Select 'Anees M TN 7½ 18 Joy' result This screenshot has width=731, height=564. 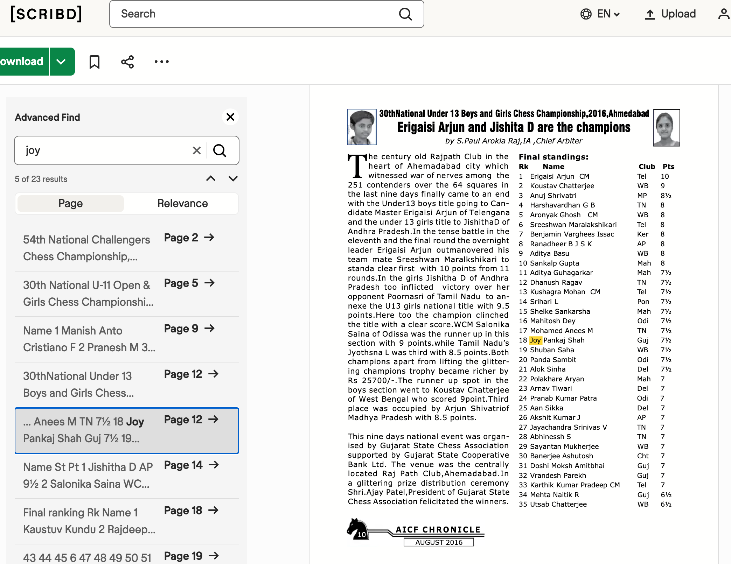coord(127,430)
